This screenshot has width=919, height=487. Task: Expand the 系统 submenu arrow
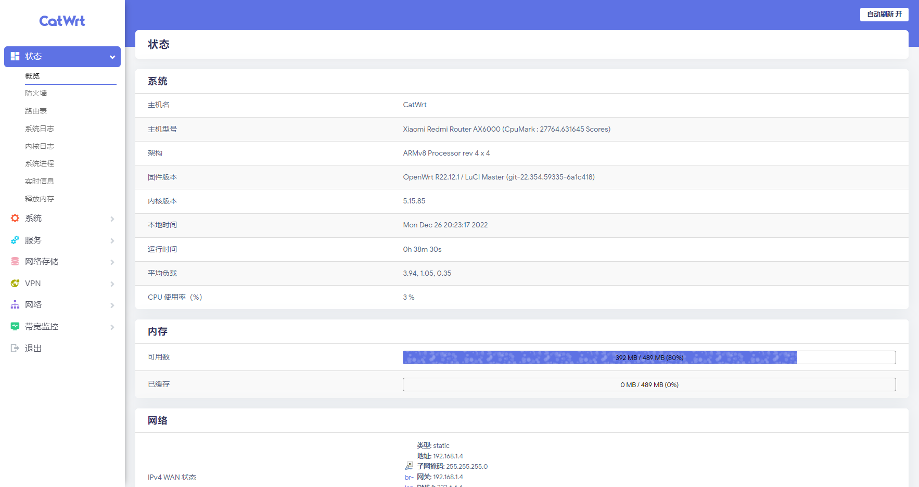coord(112,219)
